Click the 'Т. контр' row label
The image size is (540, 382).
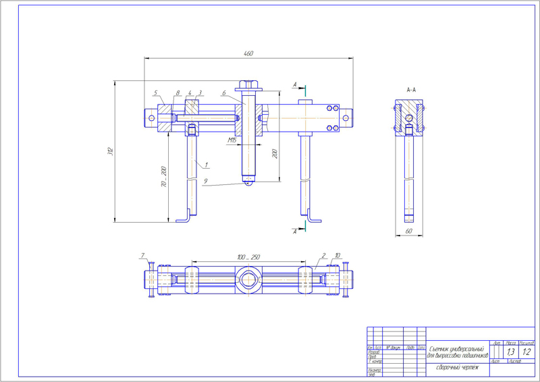pos(375,361)
